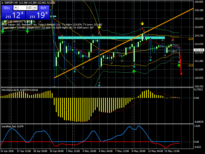Select small cyan bar at the 30 Apr top
Viewport: 205px width, 154px height.
click(53, 16)
